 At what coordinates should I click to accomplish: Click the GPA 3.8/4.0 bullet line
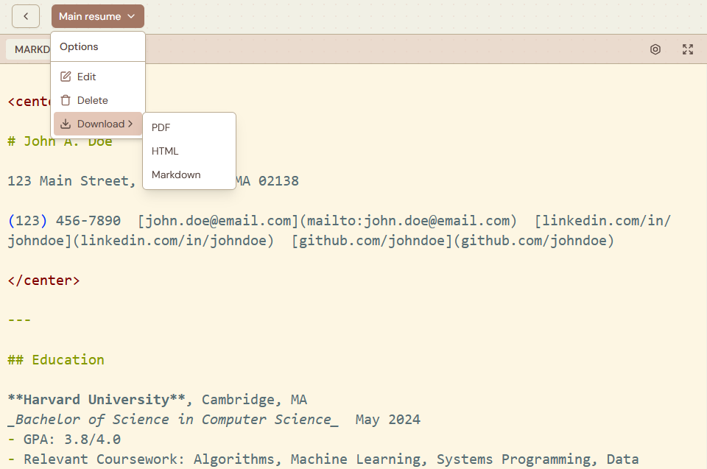(64, 440)
